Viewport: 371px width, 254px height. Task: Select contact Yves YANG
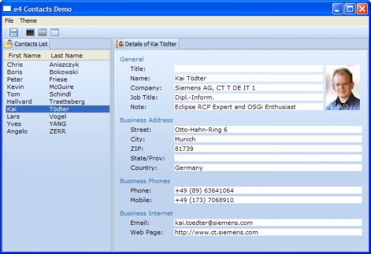click(x=58, y=124)
